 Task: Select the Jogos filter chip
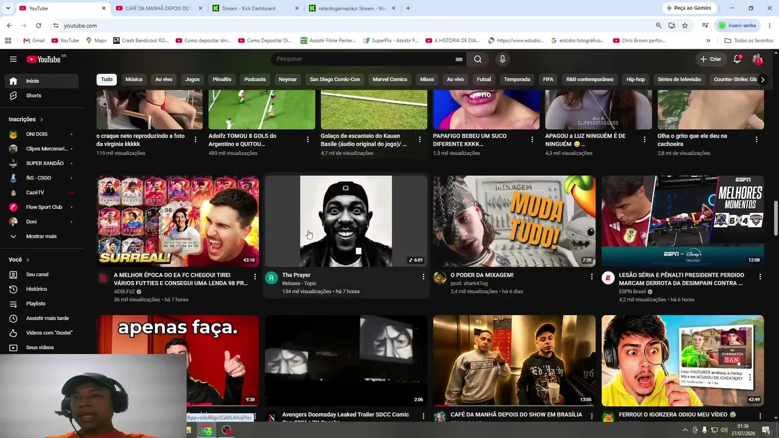tap(192, 80)
